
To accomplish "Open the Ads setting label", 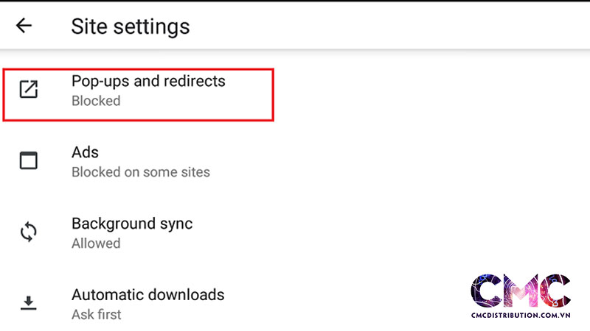I will (x=85, y=152).
